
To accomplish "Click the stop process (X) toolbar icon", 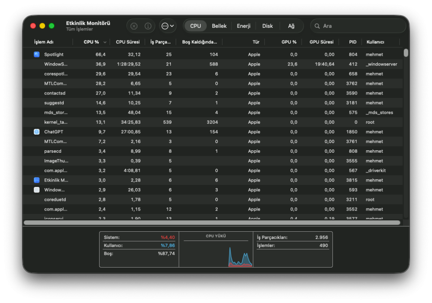I will pos(134,26).
